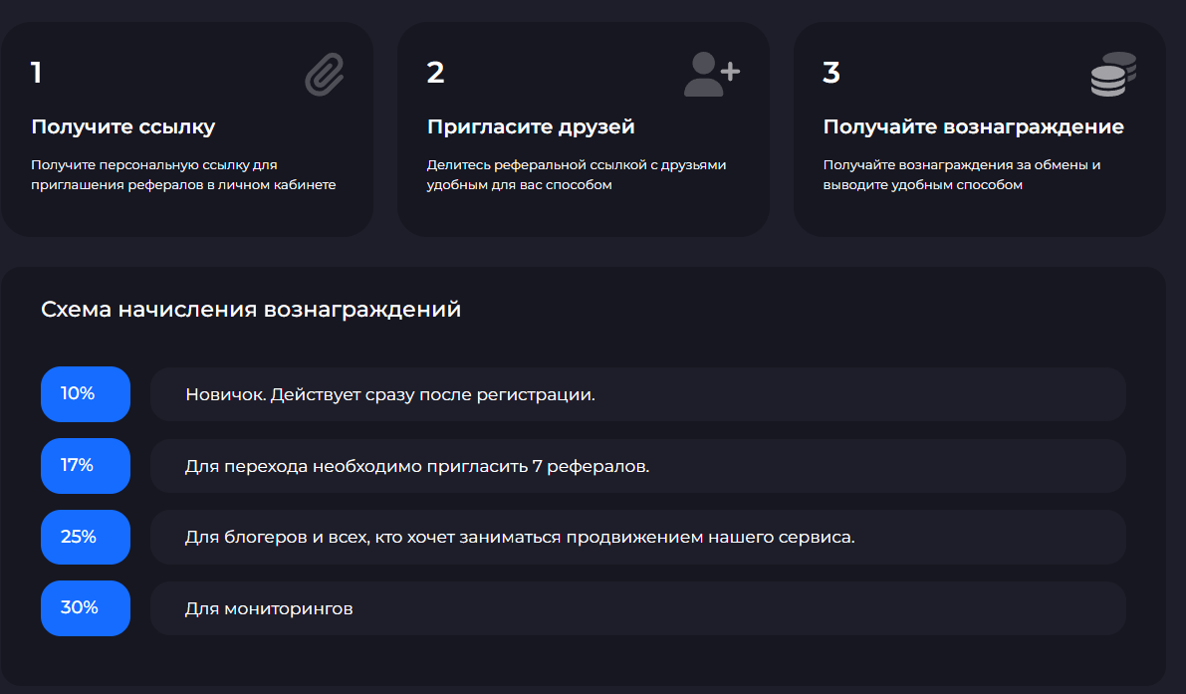The width and height of the screenshot is (1186, 694).
Task: Click the 'Делитесь реферальной ссылкой' description
Action: pyautogui.click(x=577, y=174)
